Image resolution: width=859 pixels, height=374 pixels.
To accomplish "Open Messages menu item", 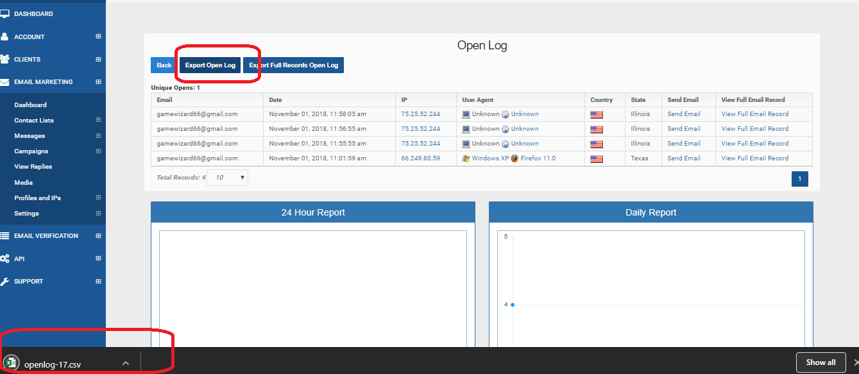I will click(x=30, y=135).
